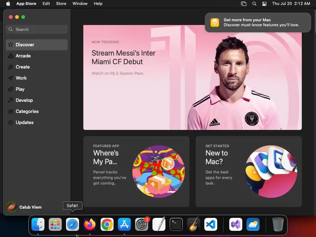Open the Stream Messi's Inter Miami banner
The height and width of the screenshot is (237, 316).
pos(193,77)
